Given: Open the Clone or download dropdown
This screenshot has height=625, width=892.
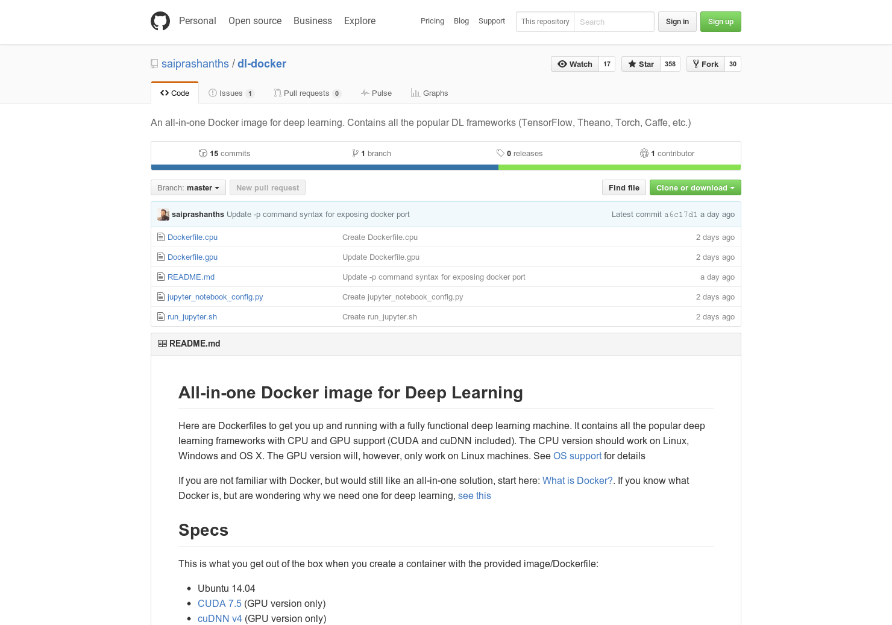Looking at the screenshot, I should pyautogui.click(x=695, y=187).
